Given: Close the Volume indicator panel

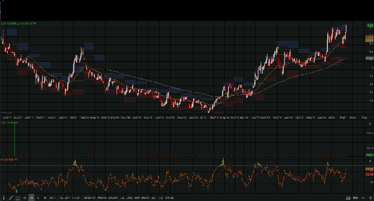Looking at the screenshot, I should pos(369,123).
